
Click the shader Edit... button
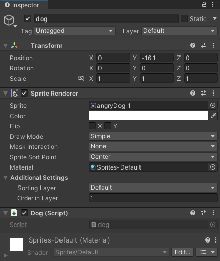(x=183, y=252)
